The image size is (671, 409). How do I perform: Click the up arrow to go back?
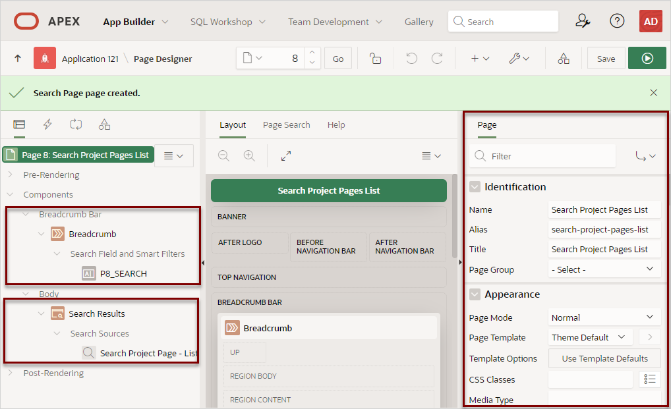[x=18, y=59]
